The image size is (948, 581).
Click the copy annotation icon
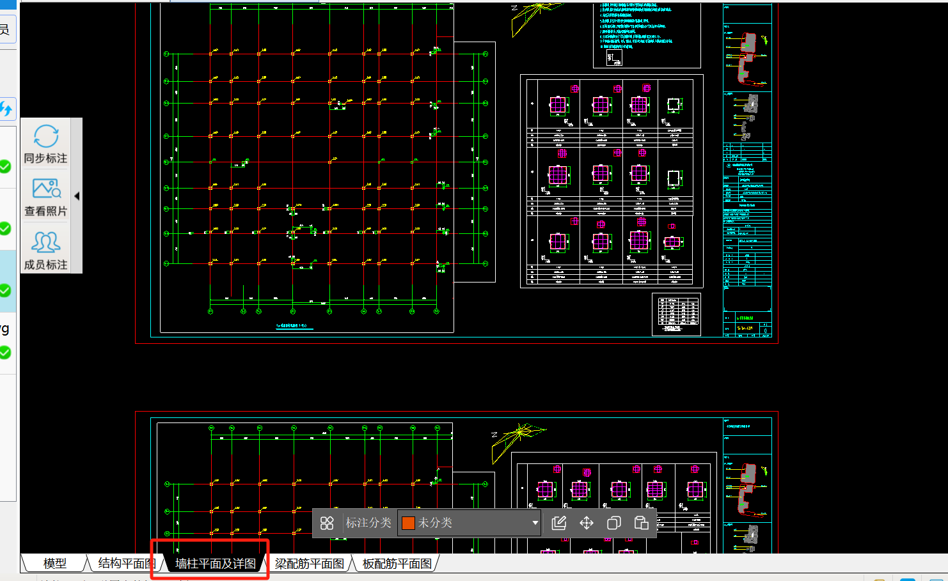click(614, 523)
